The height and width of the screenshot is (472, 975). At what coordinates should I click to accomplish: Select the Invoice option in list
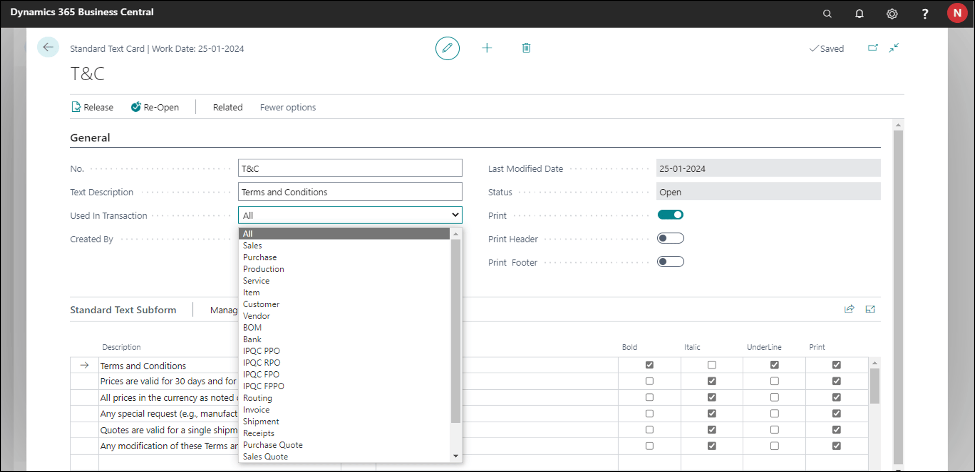tap(344, 410)
